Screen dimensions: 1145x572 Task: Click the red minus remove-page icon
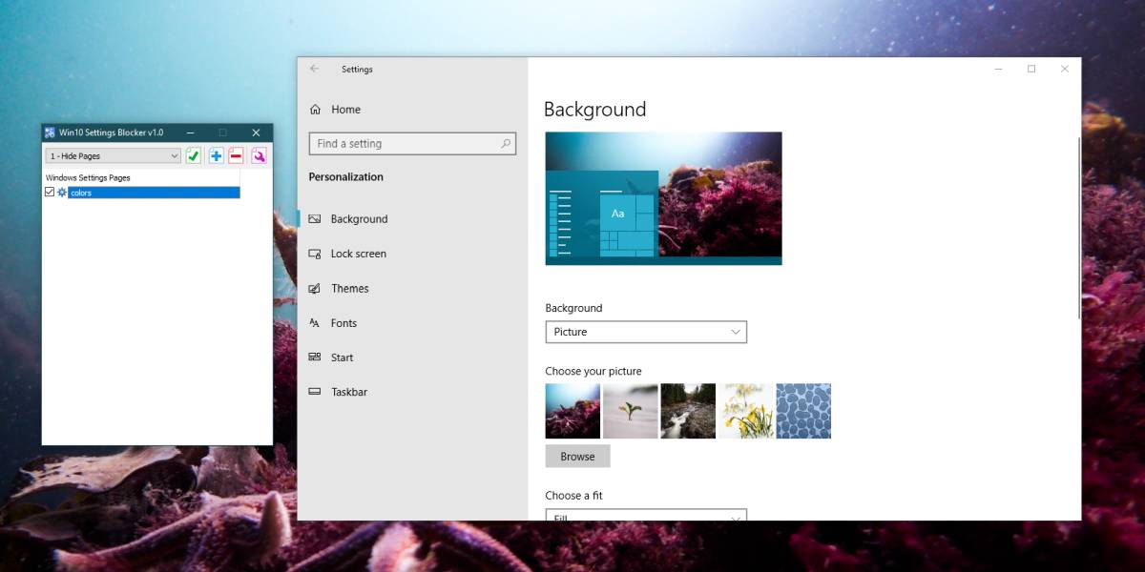[x=236, y=155]
